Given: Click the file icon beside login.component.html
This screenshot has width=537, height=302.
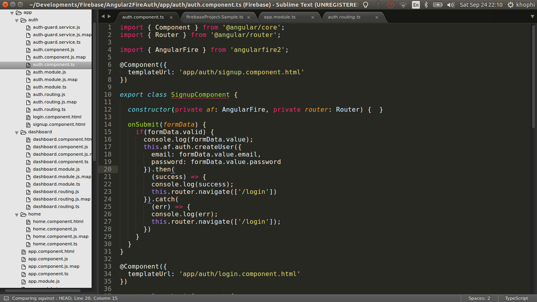Looking at the screenshot, I should click(x=28, y=117).
